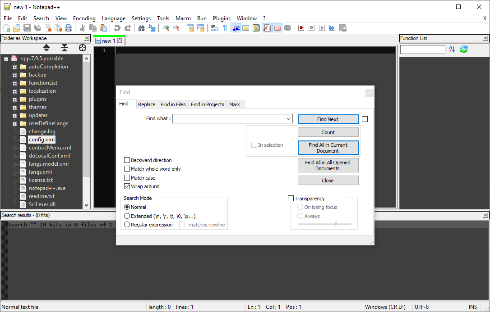Click the Close button in Find dialog
The height and width of the screenshot is (312, 490).
328,181
